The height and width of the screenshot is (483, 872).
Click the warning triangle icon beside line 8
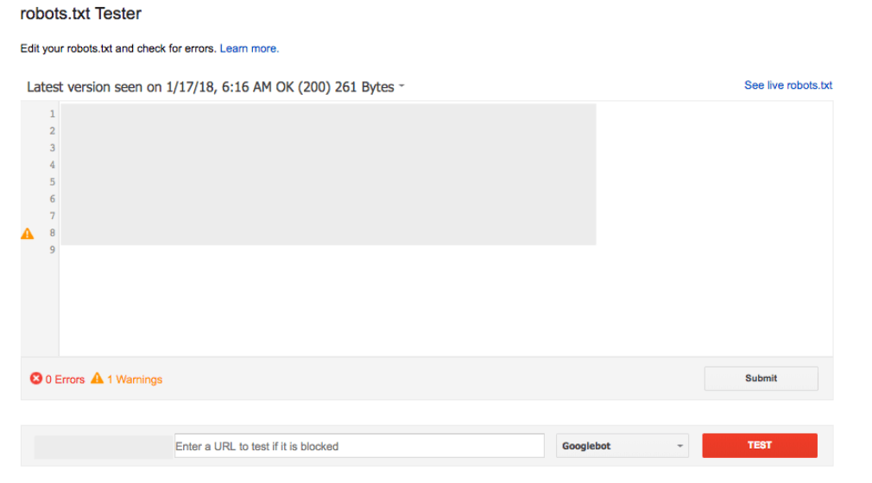pyautogui.click(x=27, y=234)
